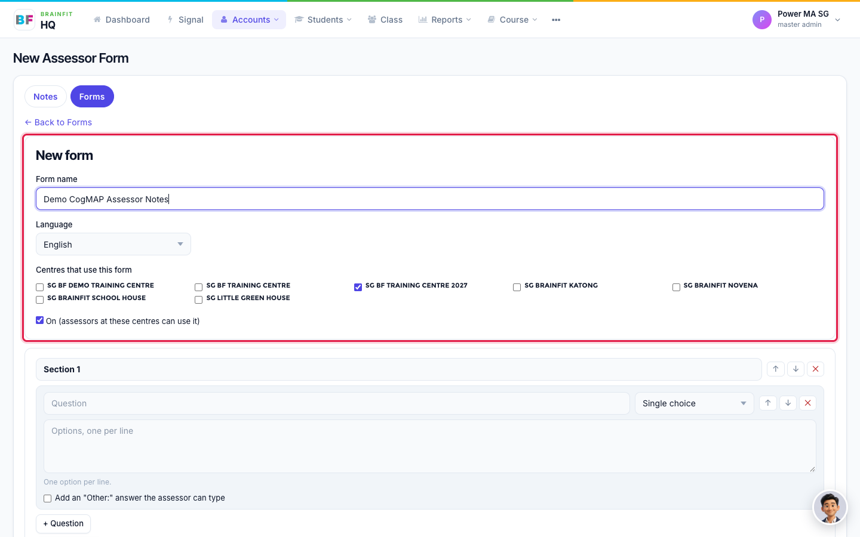Move Section 1 up with arrow icon

[776, 369]
